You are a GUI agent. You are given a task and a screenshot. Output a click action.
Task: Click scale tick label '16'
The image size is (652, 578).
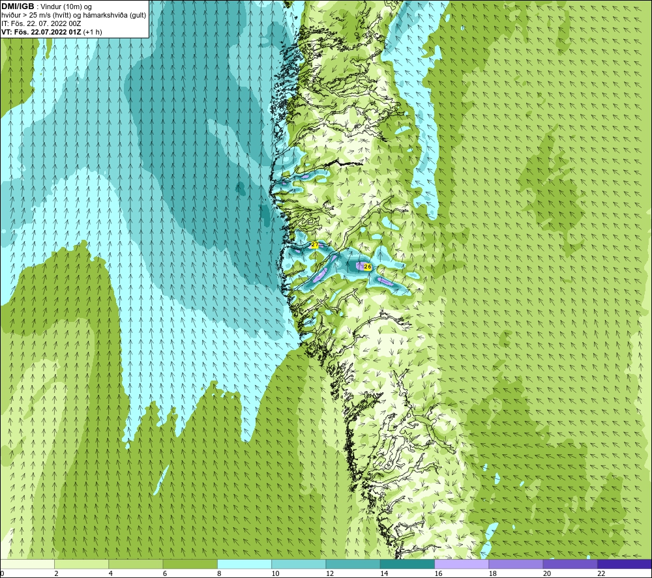coord(439,573)
